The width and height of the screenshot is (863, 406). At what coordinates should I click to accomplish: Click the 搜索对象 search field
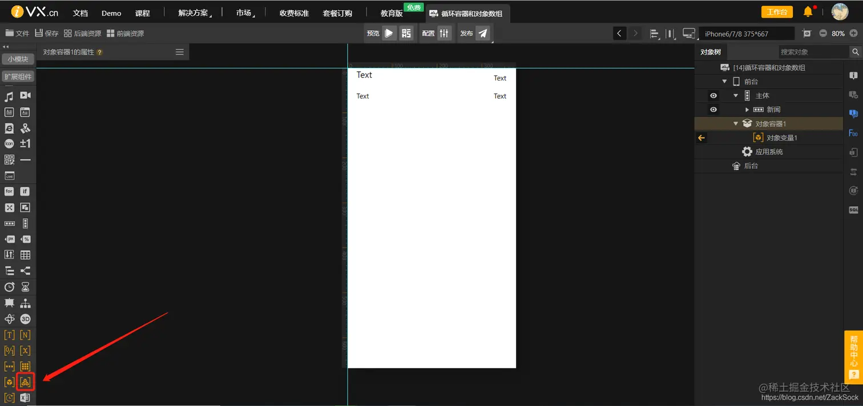pyautogui.click(x=814, y=52)
